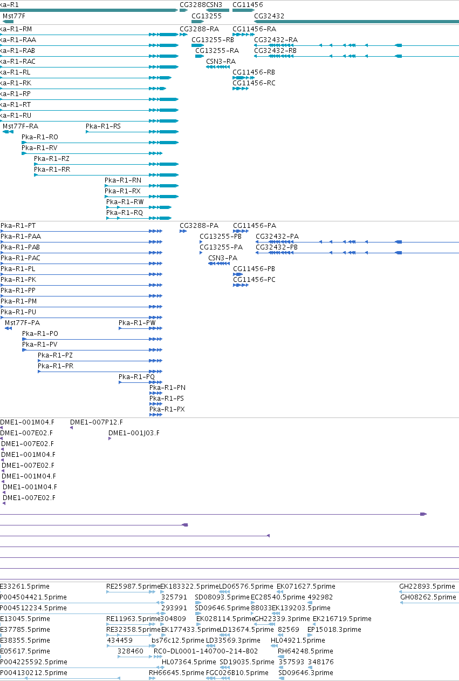
Task: Select the 434459 feature label
Action: pyautogui.click(x=120, y=640)
